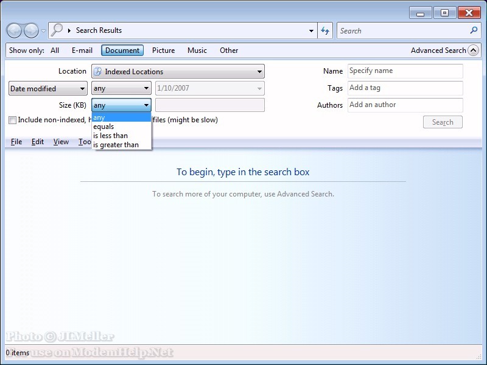
Task: Click the Name 'Specify name' field
Action: coord(405,71)
